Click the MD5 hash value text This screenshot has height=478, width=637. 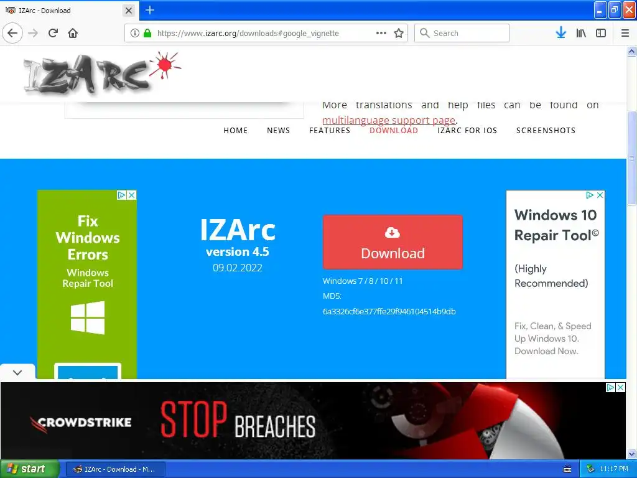(x=389, y=312)
